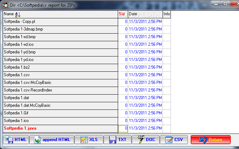Select the file name Softpedia 1.ico
The height and width of the screenshot is (149, 239).
tap(16, 121)
